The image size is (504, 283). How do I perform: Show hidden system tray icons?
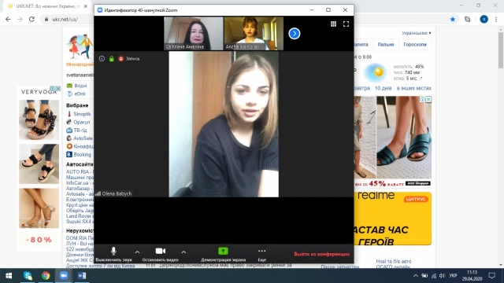point(416,276)
